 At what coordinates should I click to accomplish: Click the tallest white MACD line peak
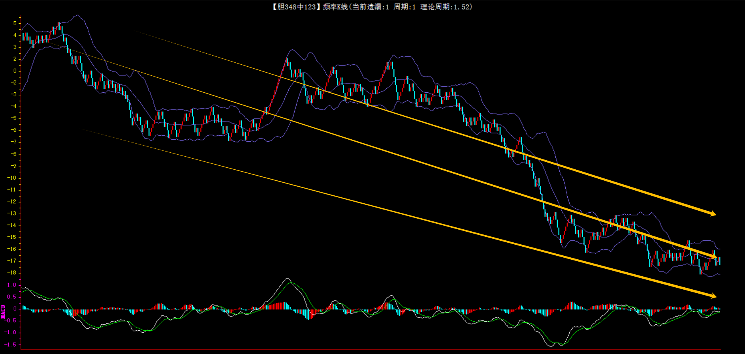coord(287,279)
